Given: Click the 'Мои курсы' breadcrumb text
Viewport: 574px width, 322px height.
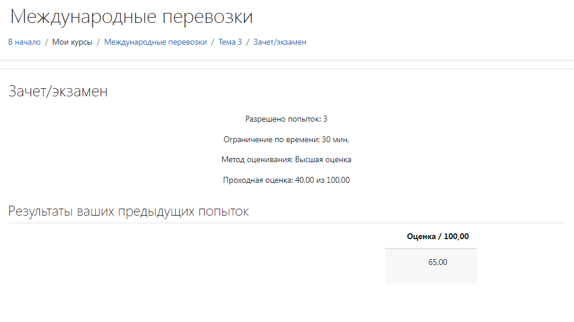Looking at the screenshot, I should [72, 42].
